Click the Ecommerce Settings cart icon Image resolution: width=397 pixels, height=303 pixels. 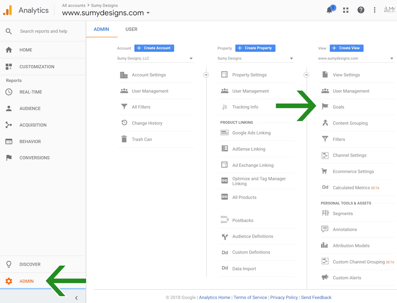tap(325, 171)
